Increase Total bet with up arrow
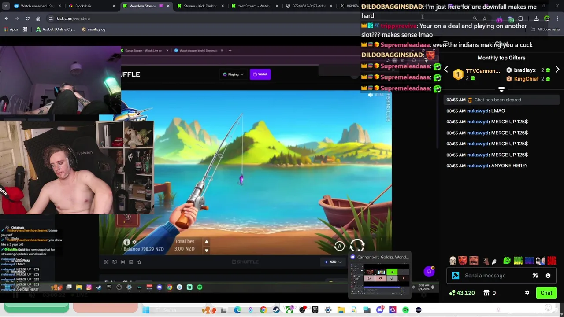Viewport: 564px width, 317px height. (x=206, y=241)
